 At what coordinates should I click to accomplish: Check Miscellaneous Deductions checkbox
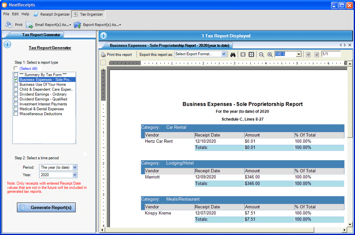coord(16,113)
